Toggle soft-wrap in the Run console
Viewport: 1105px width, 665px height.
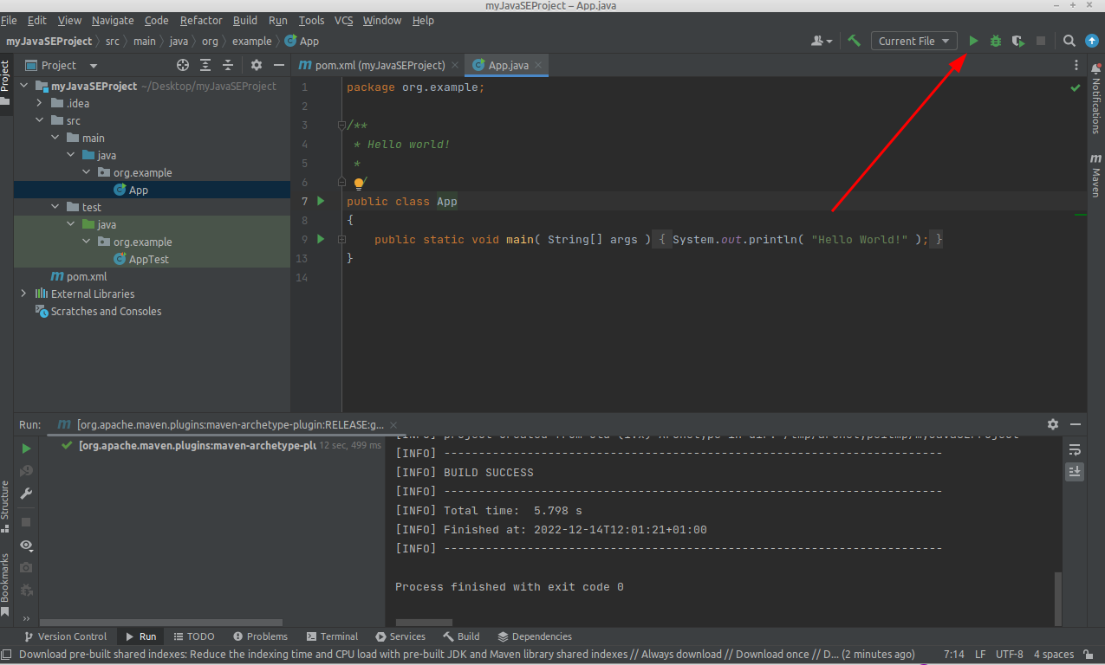click(1075, 449)
